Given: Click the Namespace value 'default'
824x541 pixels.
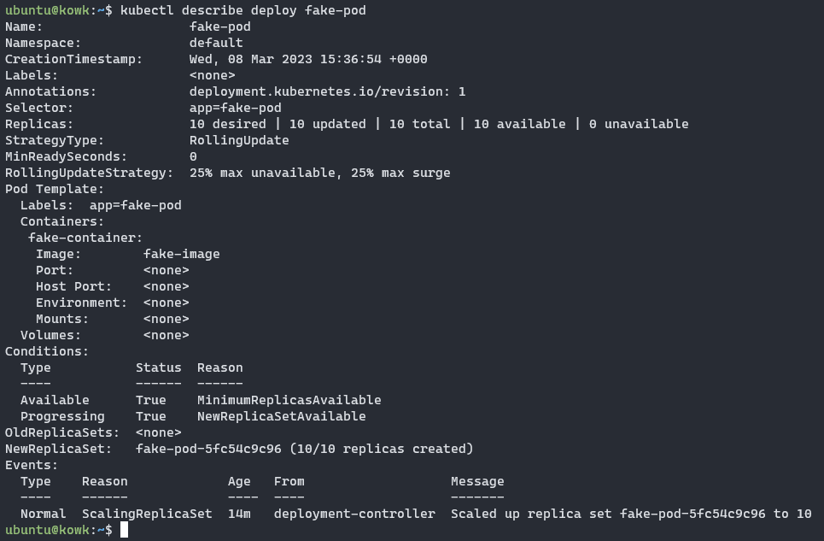Looking at the screenshot, I should pyautogui.click(x=216, y=43).
